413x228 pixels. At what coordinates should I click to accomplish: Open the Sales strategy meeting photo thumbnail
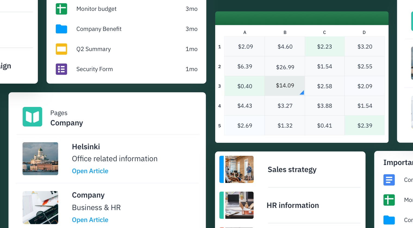pos(239,169)
